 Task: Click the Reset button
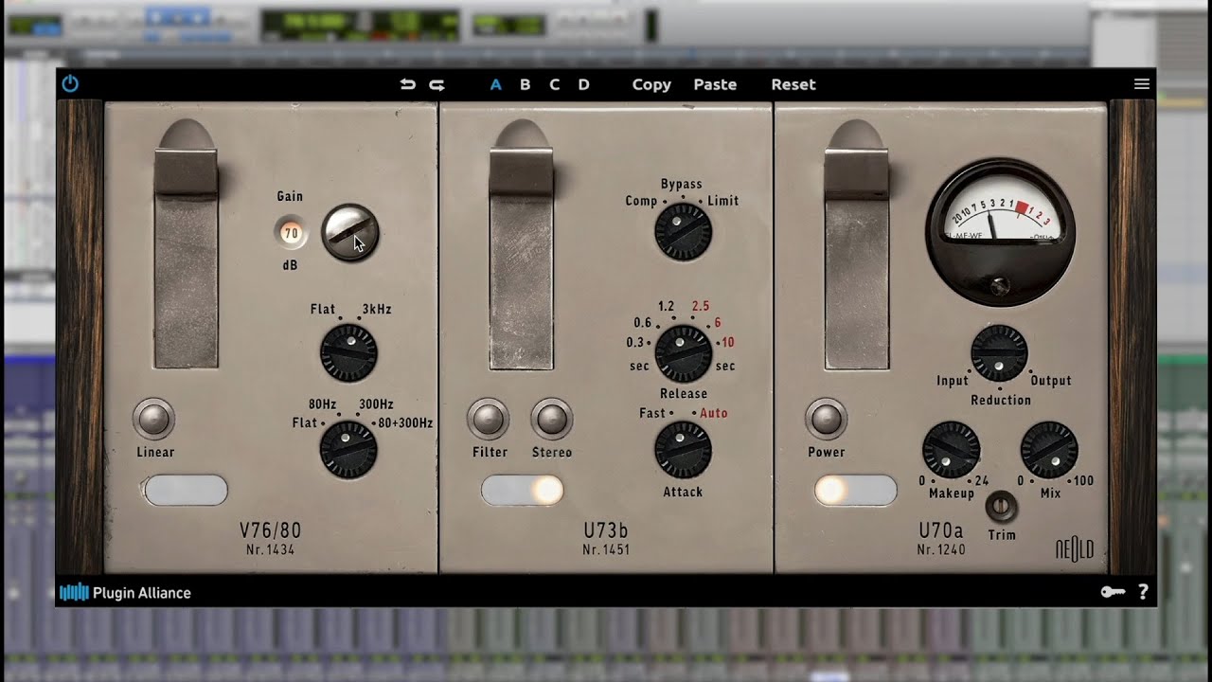click(x=793, y=84)
